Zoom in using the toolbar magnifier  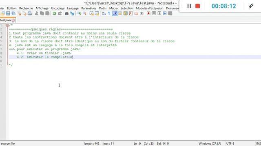(79, 13)
